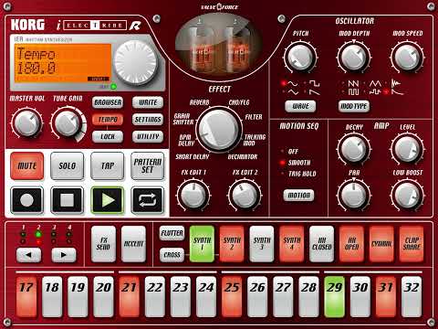The height and width of the screenshot is (329, 438).
Task: Arm recording with the Record button
Action: (x=26, y=200)
